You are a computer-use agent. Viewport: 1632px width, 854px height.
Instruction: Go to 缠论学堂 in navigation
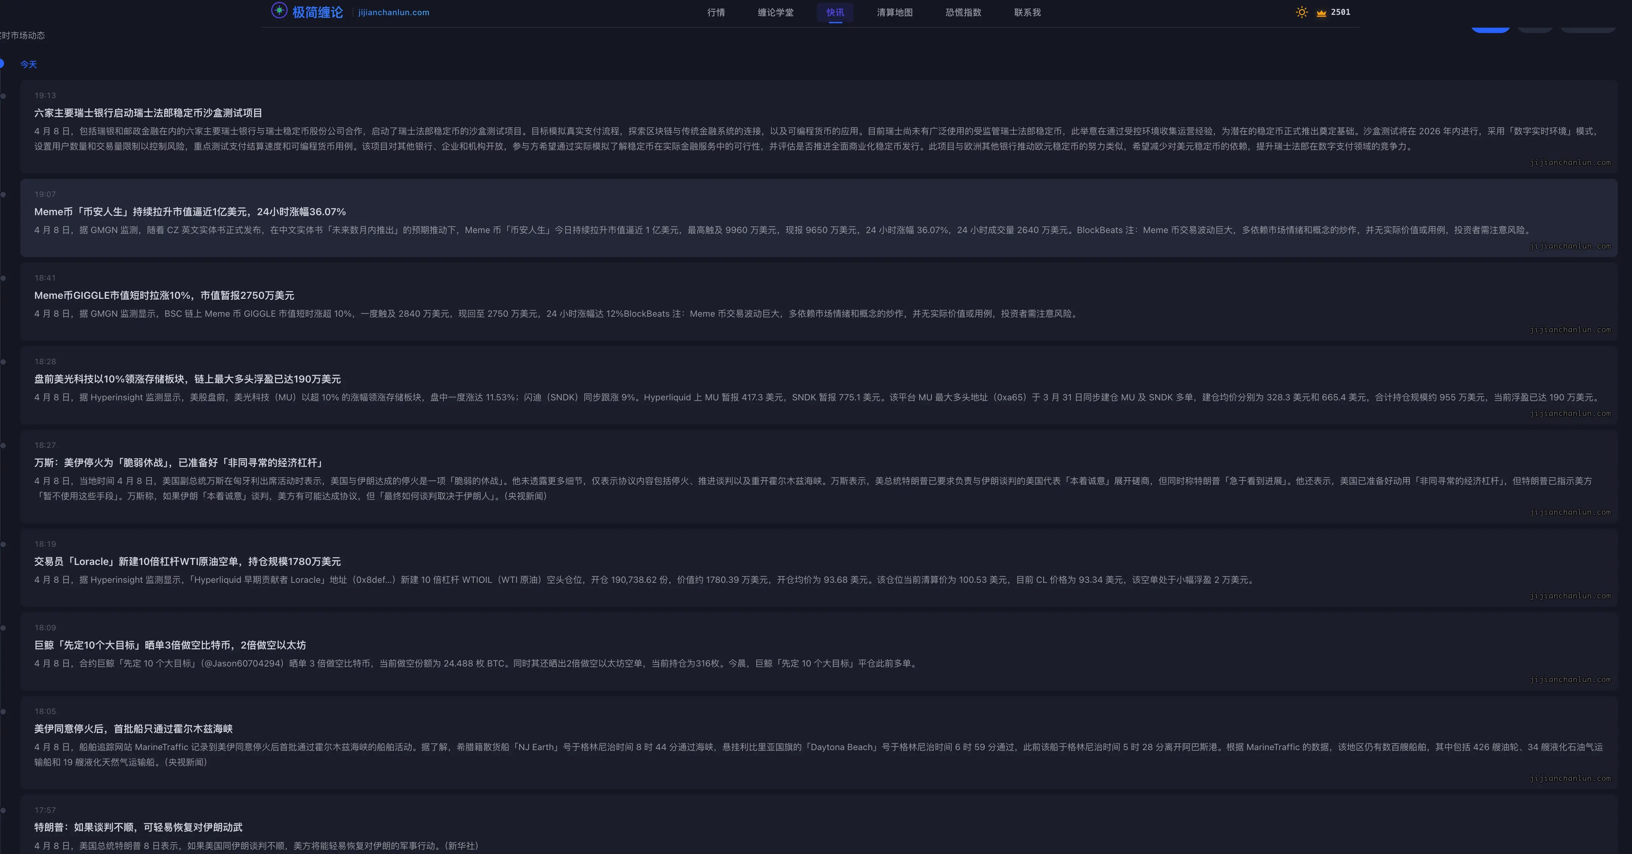pos(776,13)
